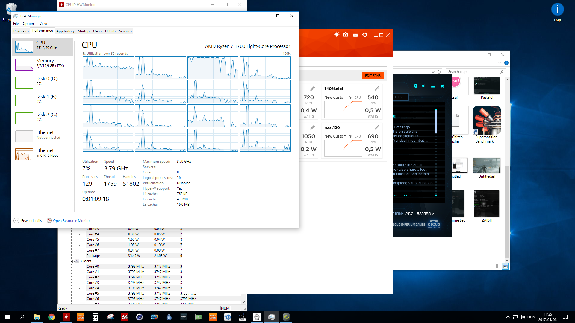Collapse Task Manager with Fewer details
Image resolution: width=575 pixels, height=323 pixels.
(28, 221)
